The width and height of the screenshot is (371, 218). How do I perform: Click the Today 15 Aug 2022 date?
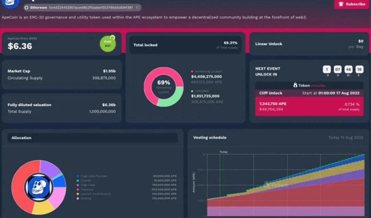(x=346, y=138)
